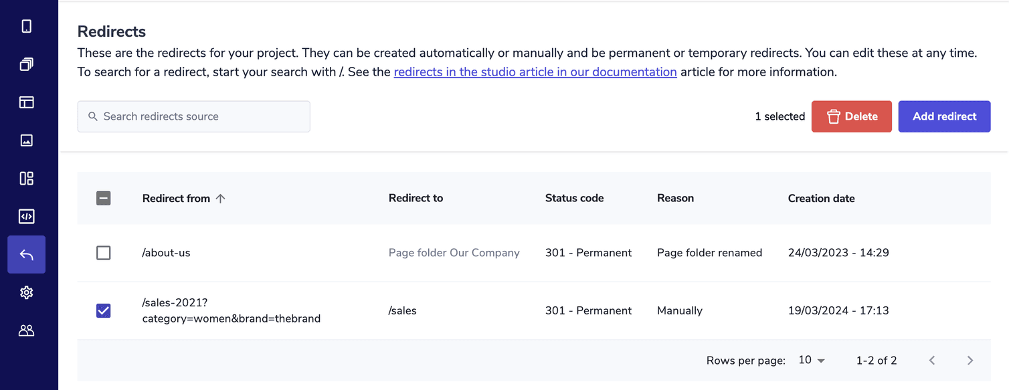Toggle the select-all checkbox in table header
The width and height of the screenshot is (1009, 390).
pos(103,198)
